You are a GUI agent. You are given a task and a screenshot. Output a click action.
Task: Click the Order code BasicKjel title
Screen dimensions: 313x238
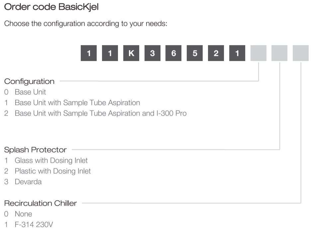(x=51, y=7)
